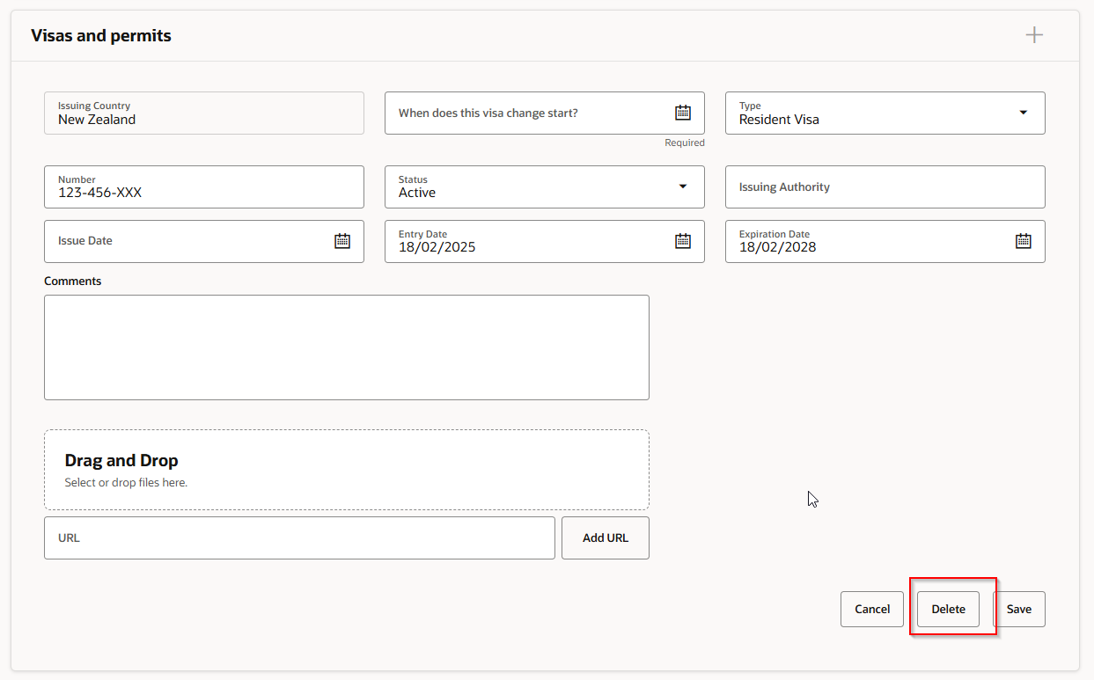Screen dimensions: 1094x680
Task: Click the Number field showing 123-456-XXX
Action: [204, 186]
